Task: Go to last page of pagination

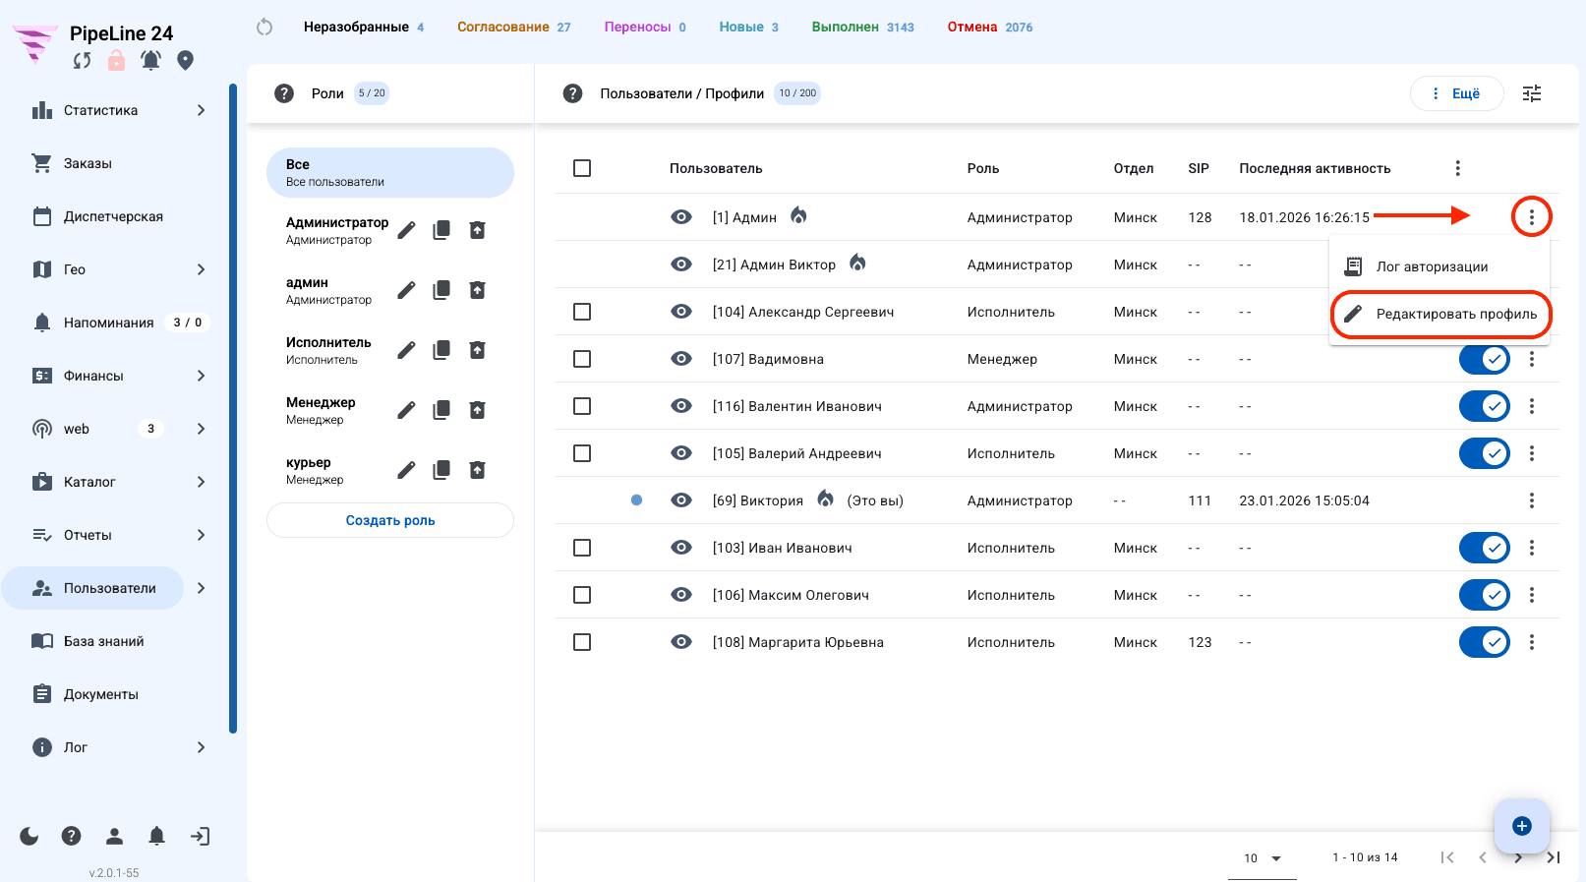Action: pos(1553,857)
